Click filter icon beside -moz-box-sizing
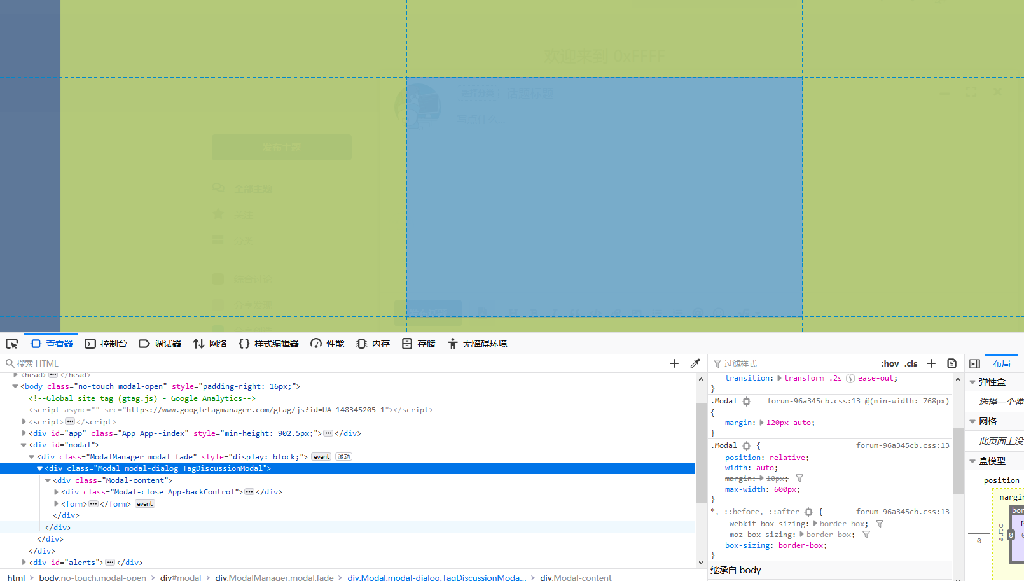1024x581 pixels. pyautogui.click(x=866, y=535)
